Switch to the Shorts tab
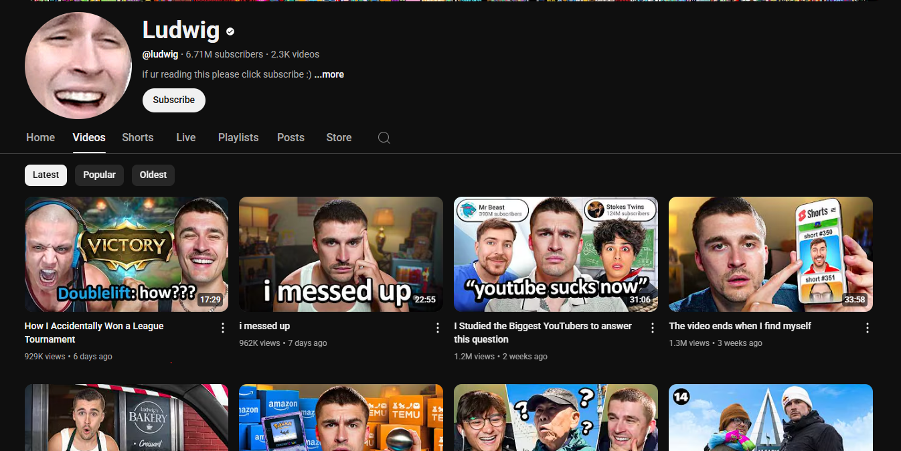901x451 pixels. [x=138, y=137]
